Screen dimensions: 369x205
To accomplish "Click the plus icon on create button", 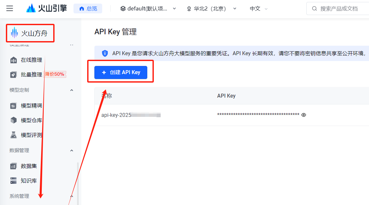I will 104,72.
